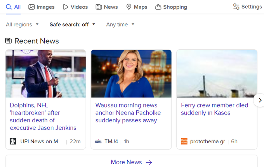Image resolution: width=264 pixels, height=167 pixels.
Task: Click the arrow icon beside More News
Action: tap(149, 162)
